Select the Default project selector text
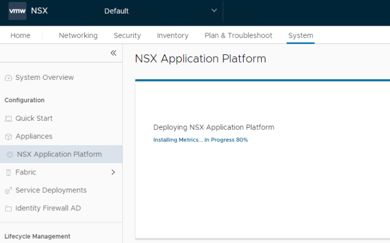The image size is (390, 243). [116, 11]
